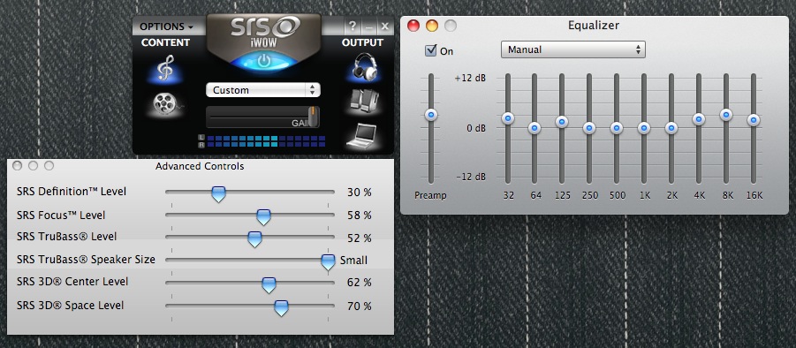Click the 62 % Center Level value
796x348 pixels.
360,282
